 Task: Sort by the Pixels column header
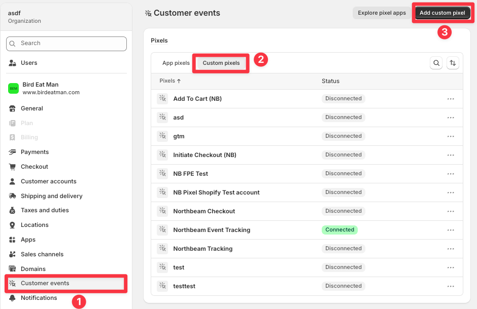pos(170,81)
